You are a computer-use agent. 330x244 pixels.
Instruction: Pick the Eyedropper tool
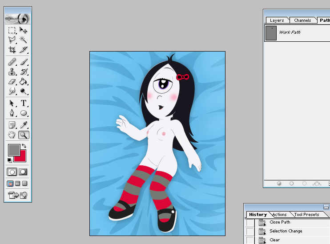pos(24,125)
